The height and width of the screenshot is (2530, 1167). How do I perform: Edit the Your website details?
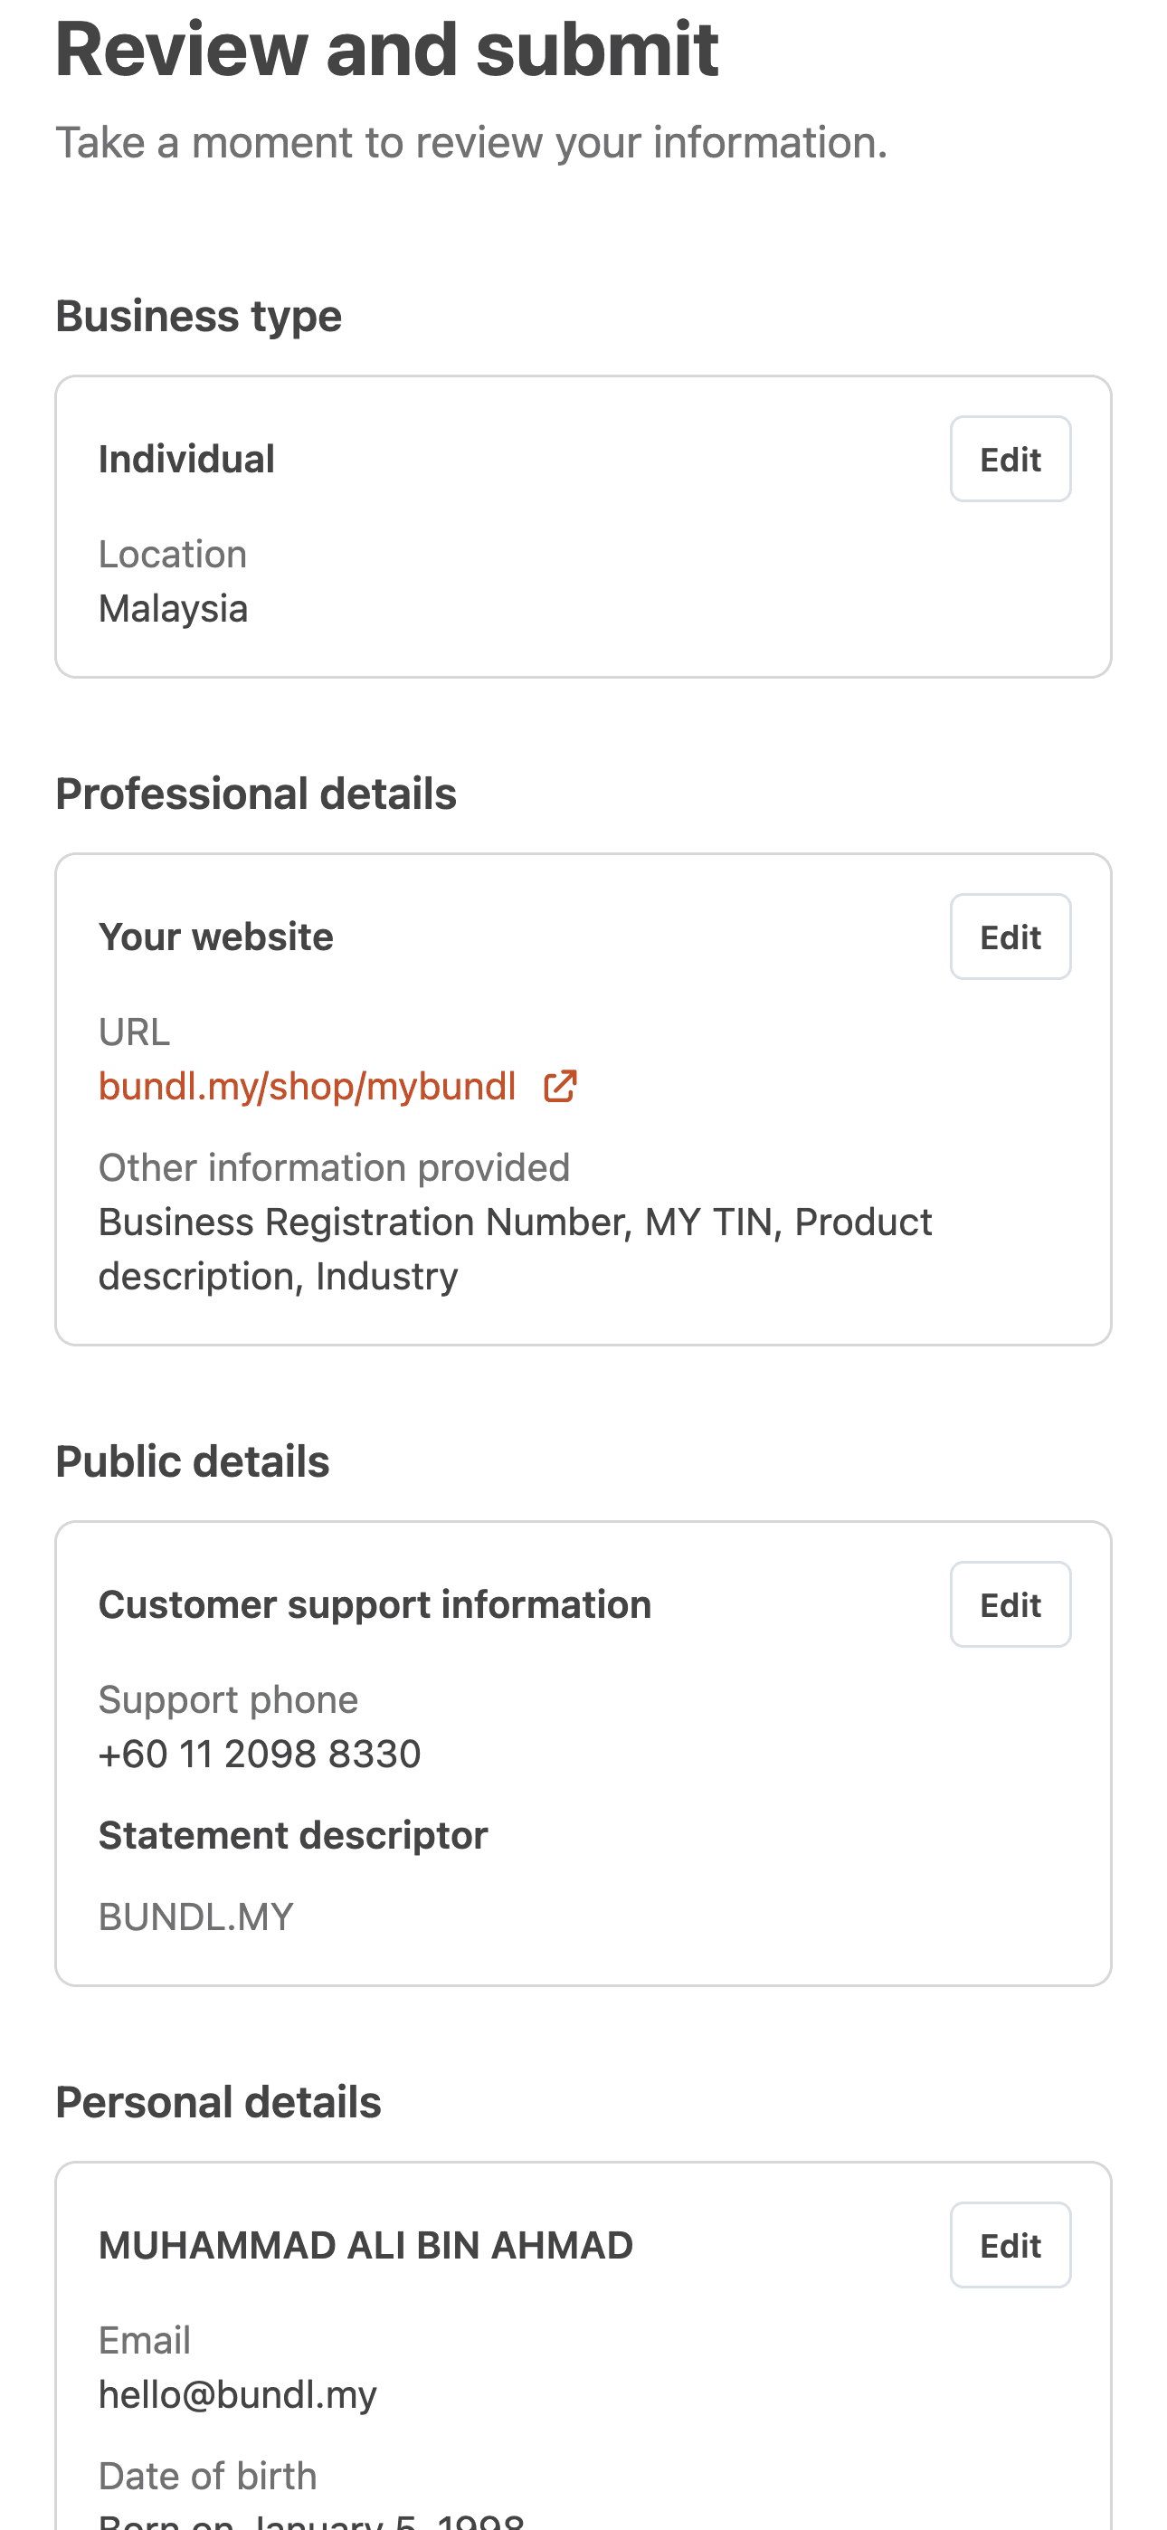(x=1010, y=937)
